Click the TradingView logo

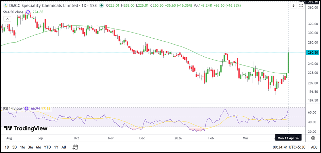[26, 129]
